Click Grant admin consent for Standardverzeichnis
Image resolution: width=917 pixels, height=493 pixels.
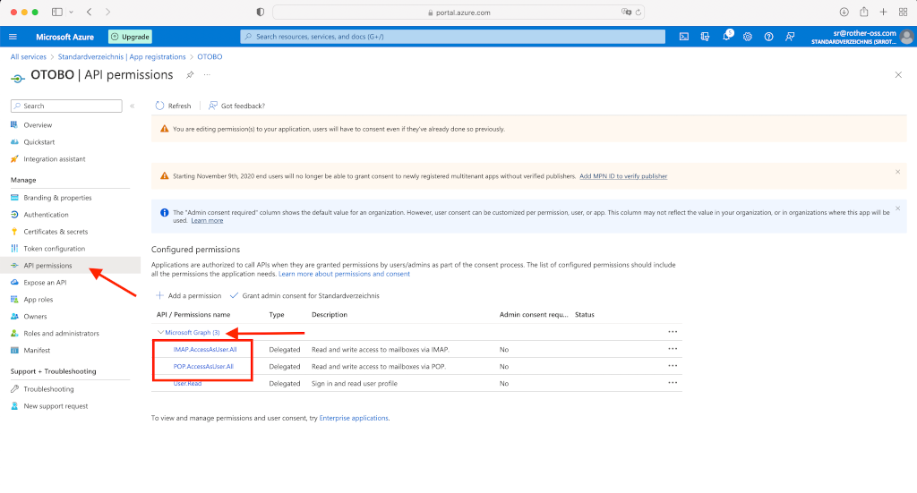[304, 295]
